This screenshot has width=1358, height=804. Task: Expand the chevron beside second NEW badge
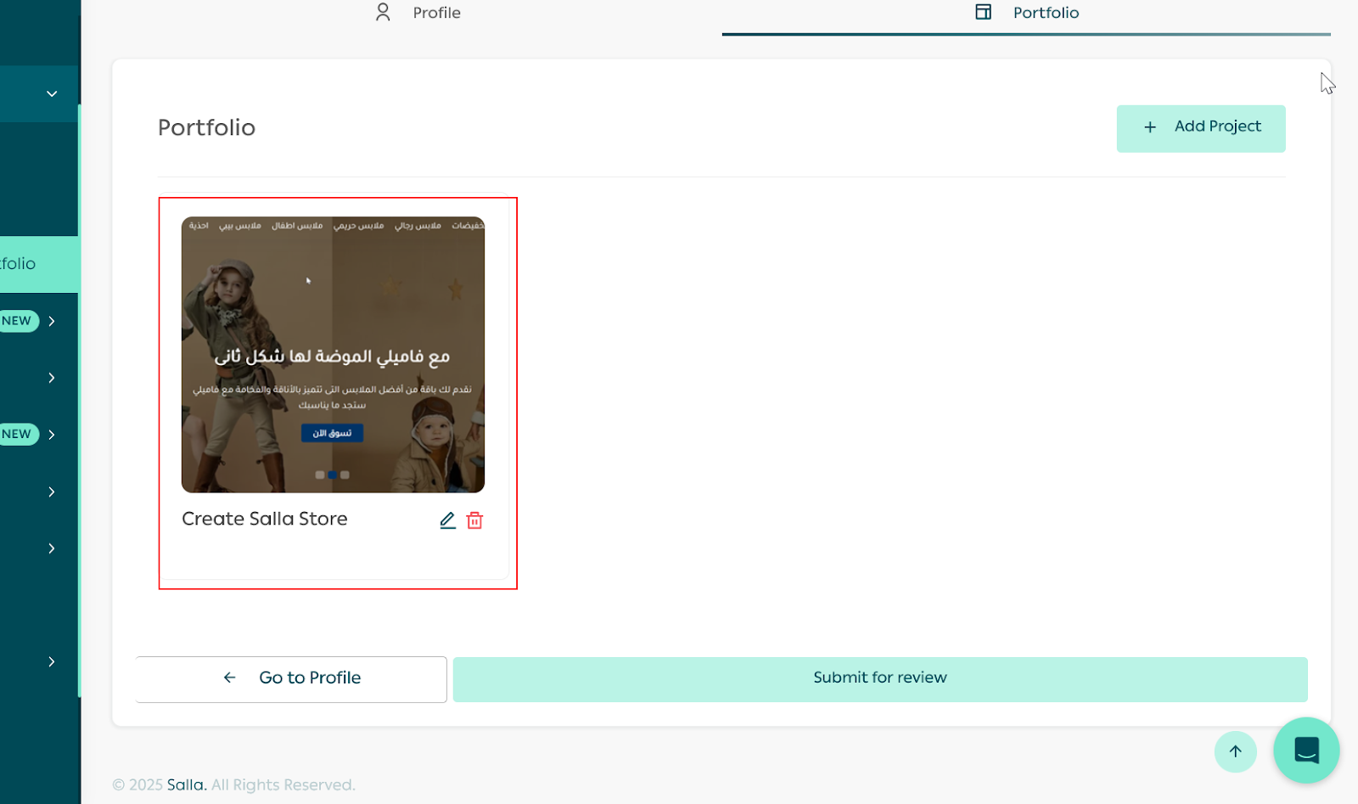click(52, 435)
